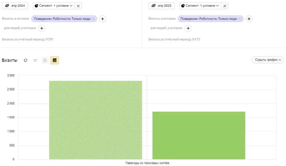The width and height of the screenshot is (286, 166).
Task: Click the 1 500 axis value
Action: [x=11, y=117]
